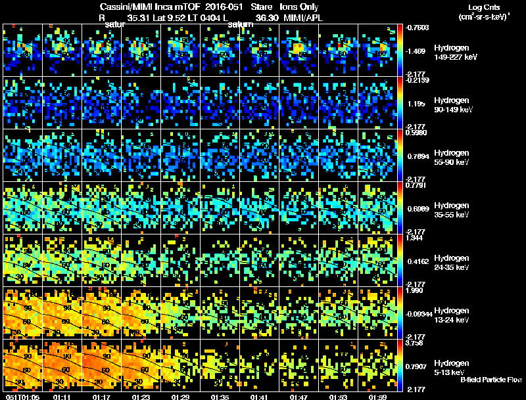
Task: Open the 35-55 keV image panel at 01:59
Action: click(x=377, y=208)
